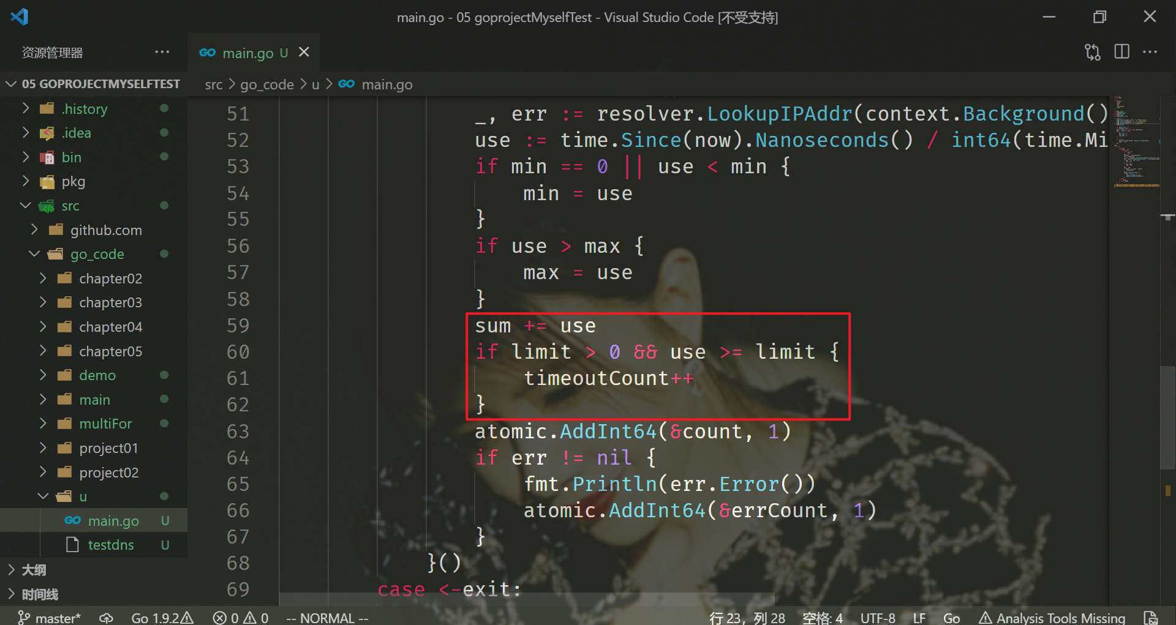This screenshot has height=625, width=1176.
Task: Restore down the VS Code window
Action: 1099,17
